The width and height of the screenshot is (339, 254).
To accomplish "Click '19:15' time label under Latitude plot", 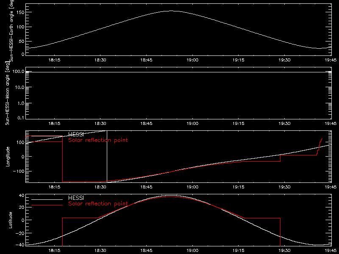I will pyautogui.click(x=239, y=251).
